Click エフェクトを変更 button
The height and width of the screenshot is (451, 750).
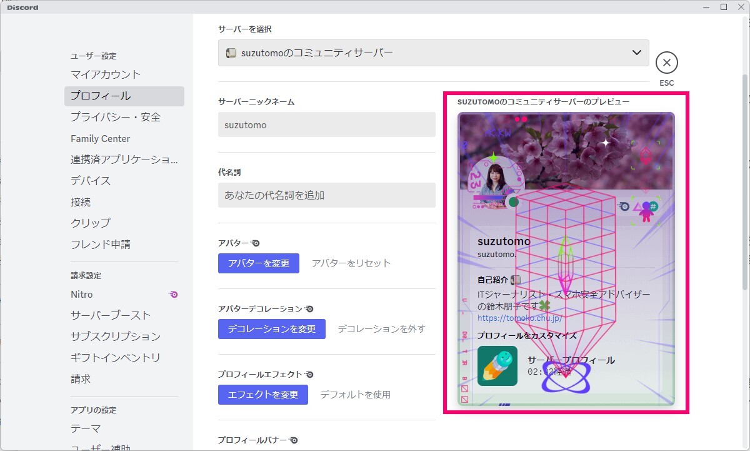[x=263, y=395]
